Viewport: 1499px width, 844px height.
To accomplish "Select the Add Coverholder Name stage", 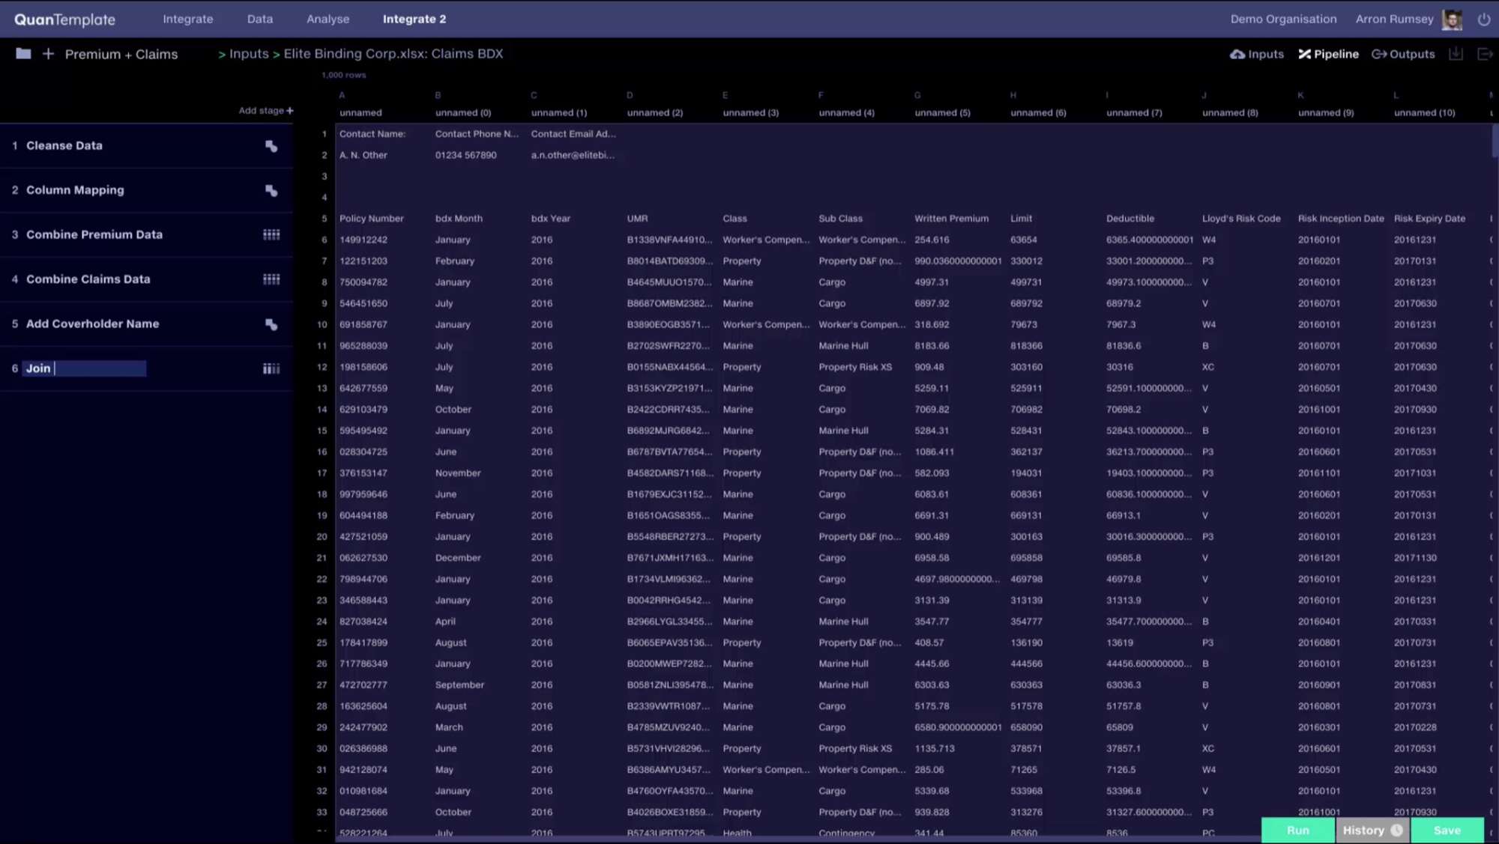I will click(146, 324).
